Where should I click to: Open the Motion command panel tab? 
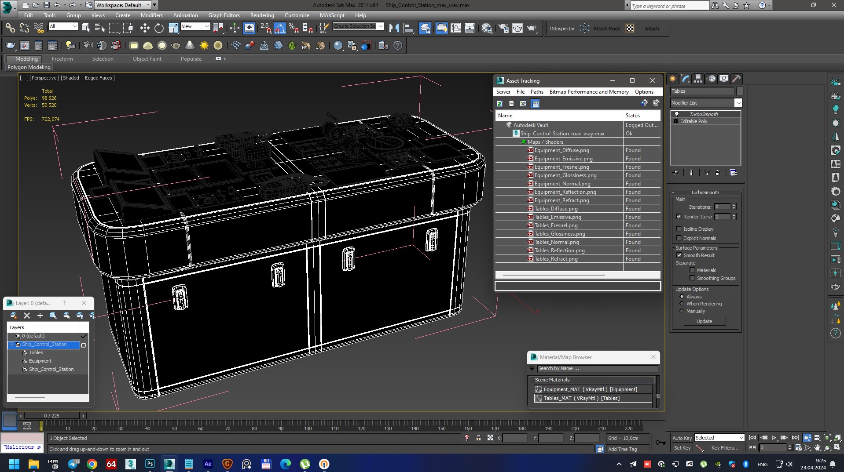(712, 79)
